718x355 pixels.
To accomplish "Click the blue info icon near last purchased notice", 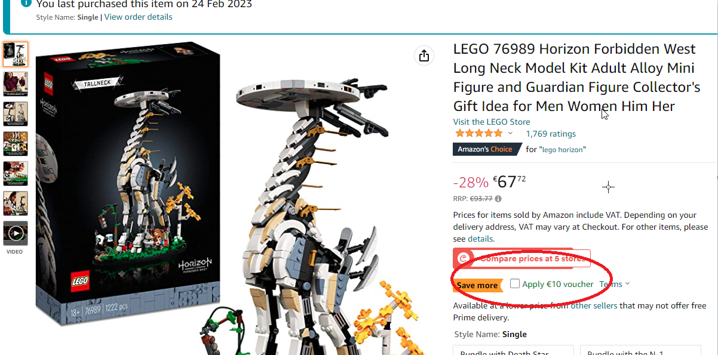I will 26,4.
